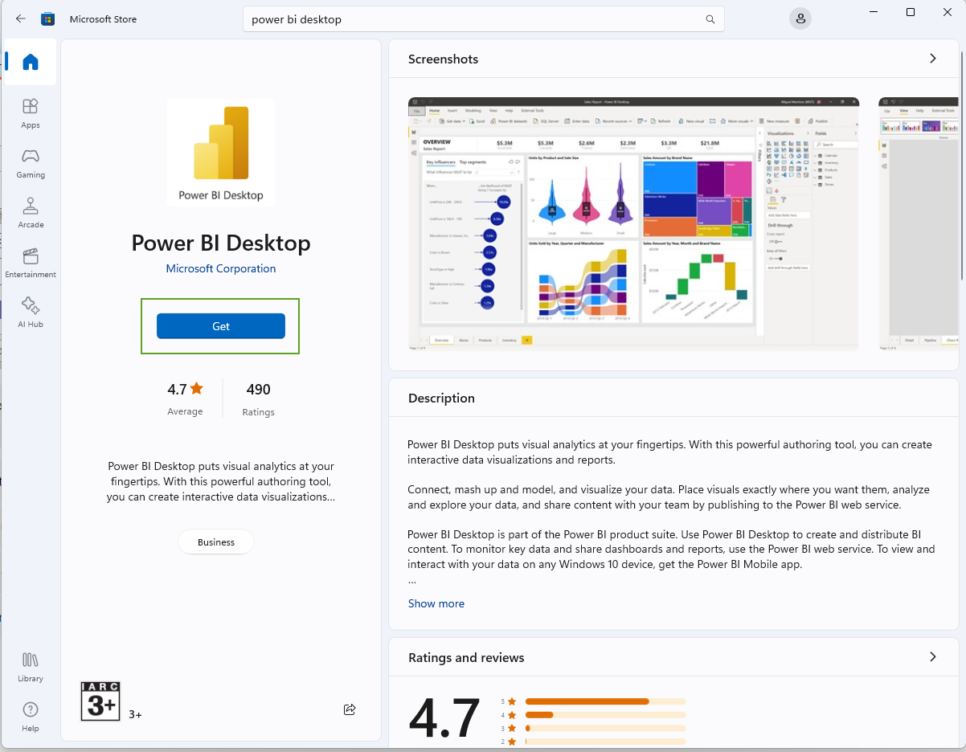Open the Entertainment section
This screenshot has width=966, height=752.
31,262
